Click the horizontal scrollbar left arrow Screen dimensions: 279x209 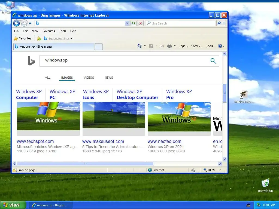[x=15, y=164]
